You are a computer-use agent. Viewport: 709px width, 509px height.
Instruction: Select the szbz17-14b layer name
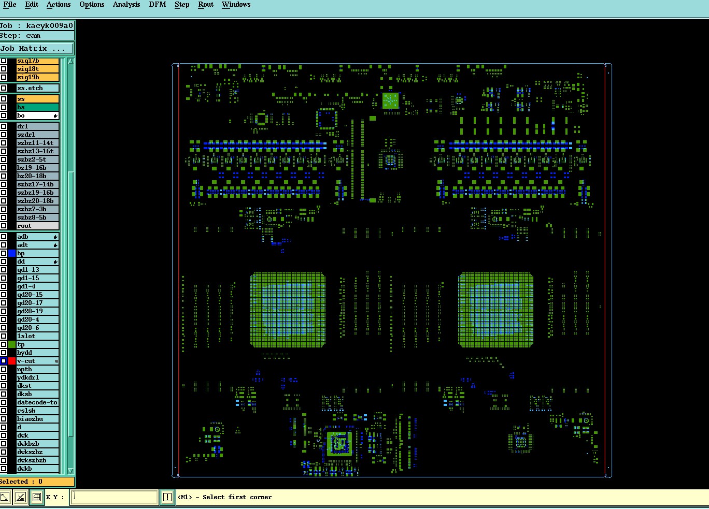coord(37,184)
